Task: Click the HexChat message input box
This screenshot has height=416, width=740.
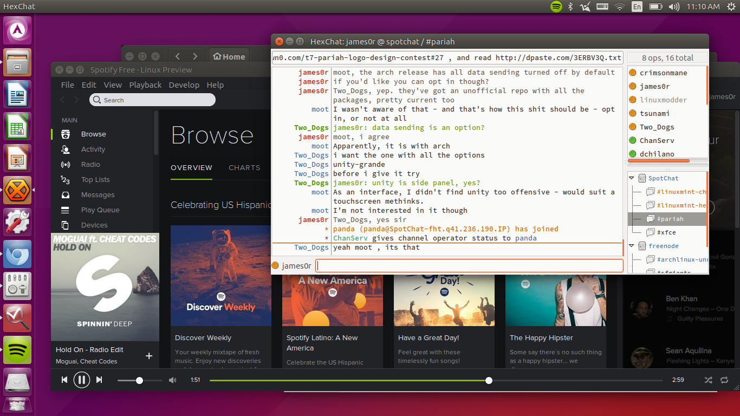Action: [x=470, y=265]
